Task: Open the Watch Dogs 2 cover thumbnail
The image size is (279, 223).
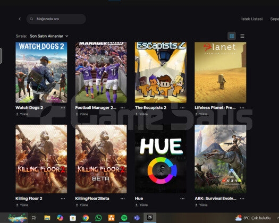Action: pos(41,72)
